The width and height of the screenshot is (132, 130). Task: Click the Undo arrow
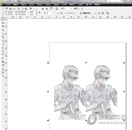click(x=31, y=9)
